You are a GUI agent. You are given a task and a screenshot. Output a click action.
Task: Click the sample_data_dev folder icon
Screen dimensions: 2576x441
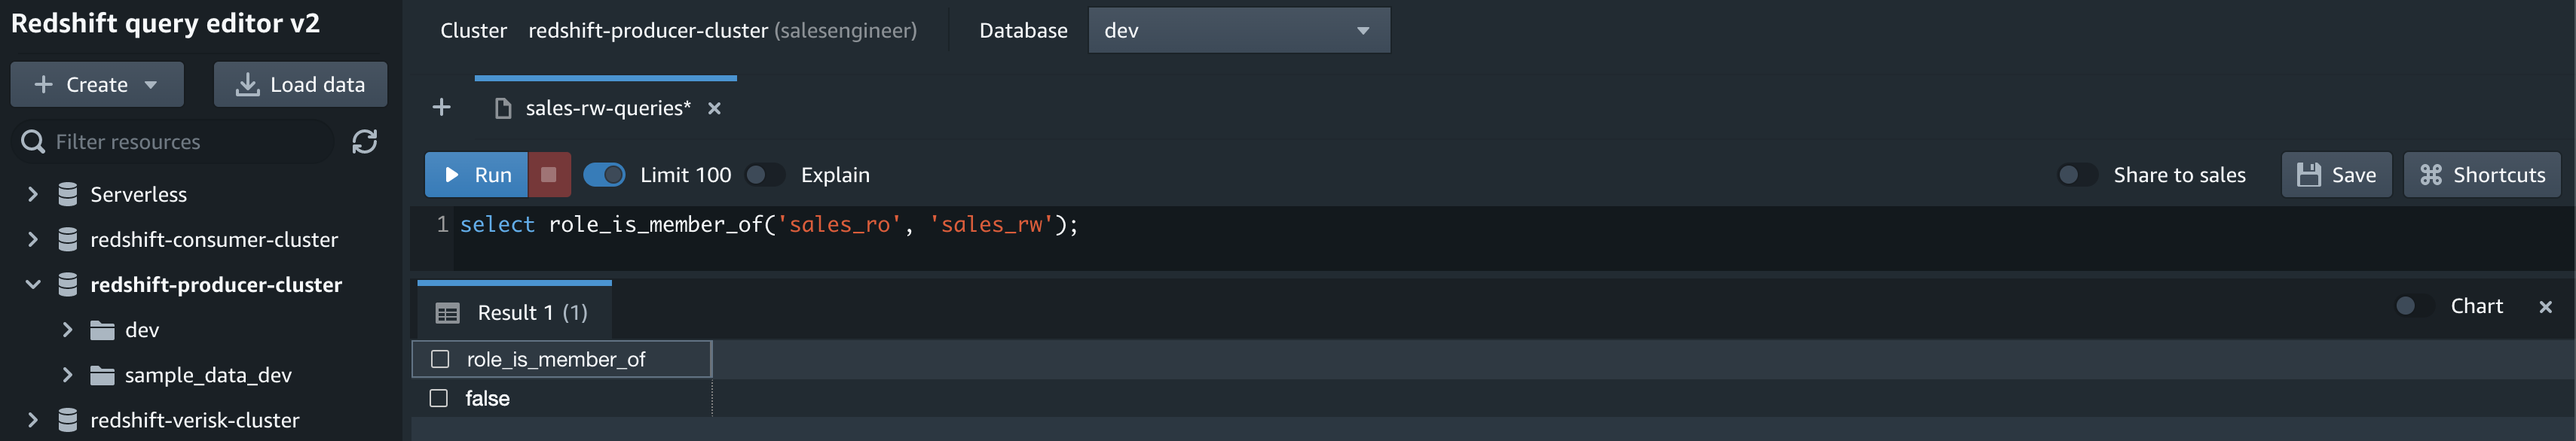click(102, 375)
